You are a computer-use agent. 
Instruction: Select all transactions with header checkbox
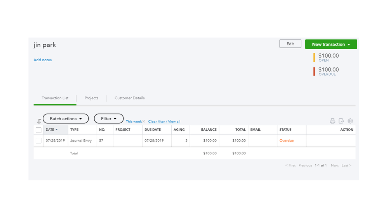(x=38, y=130)
